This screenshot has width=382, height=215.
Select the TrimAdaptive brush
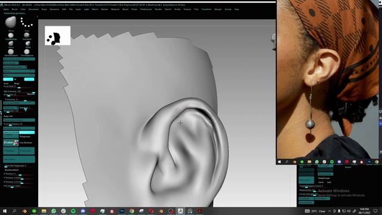tap(27, 52)
